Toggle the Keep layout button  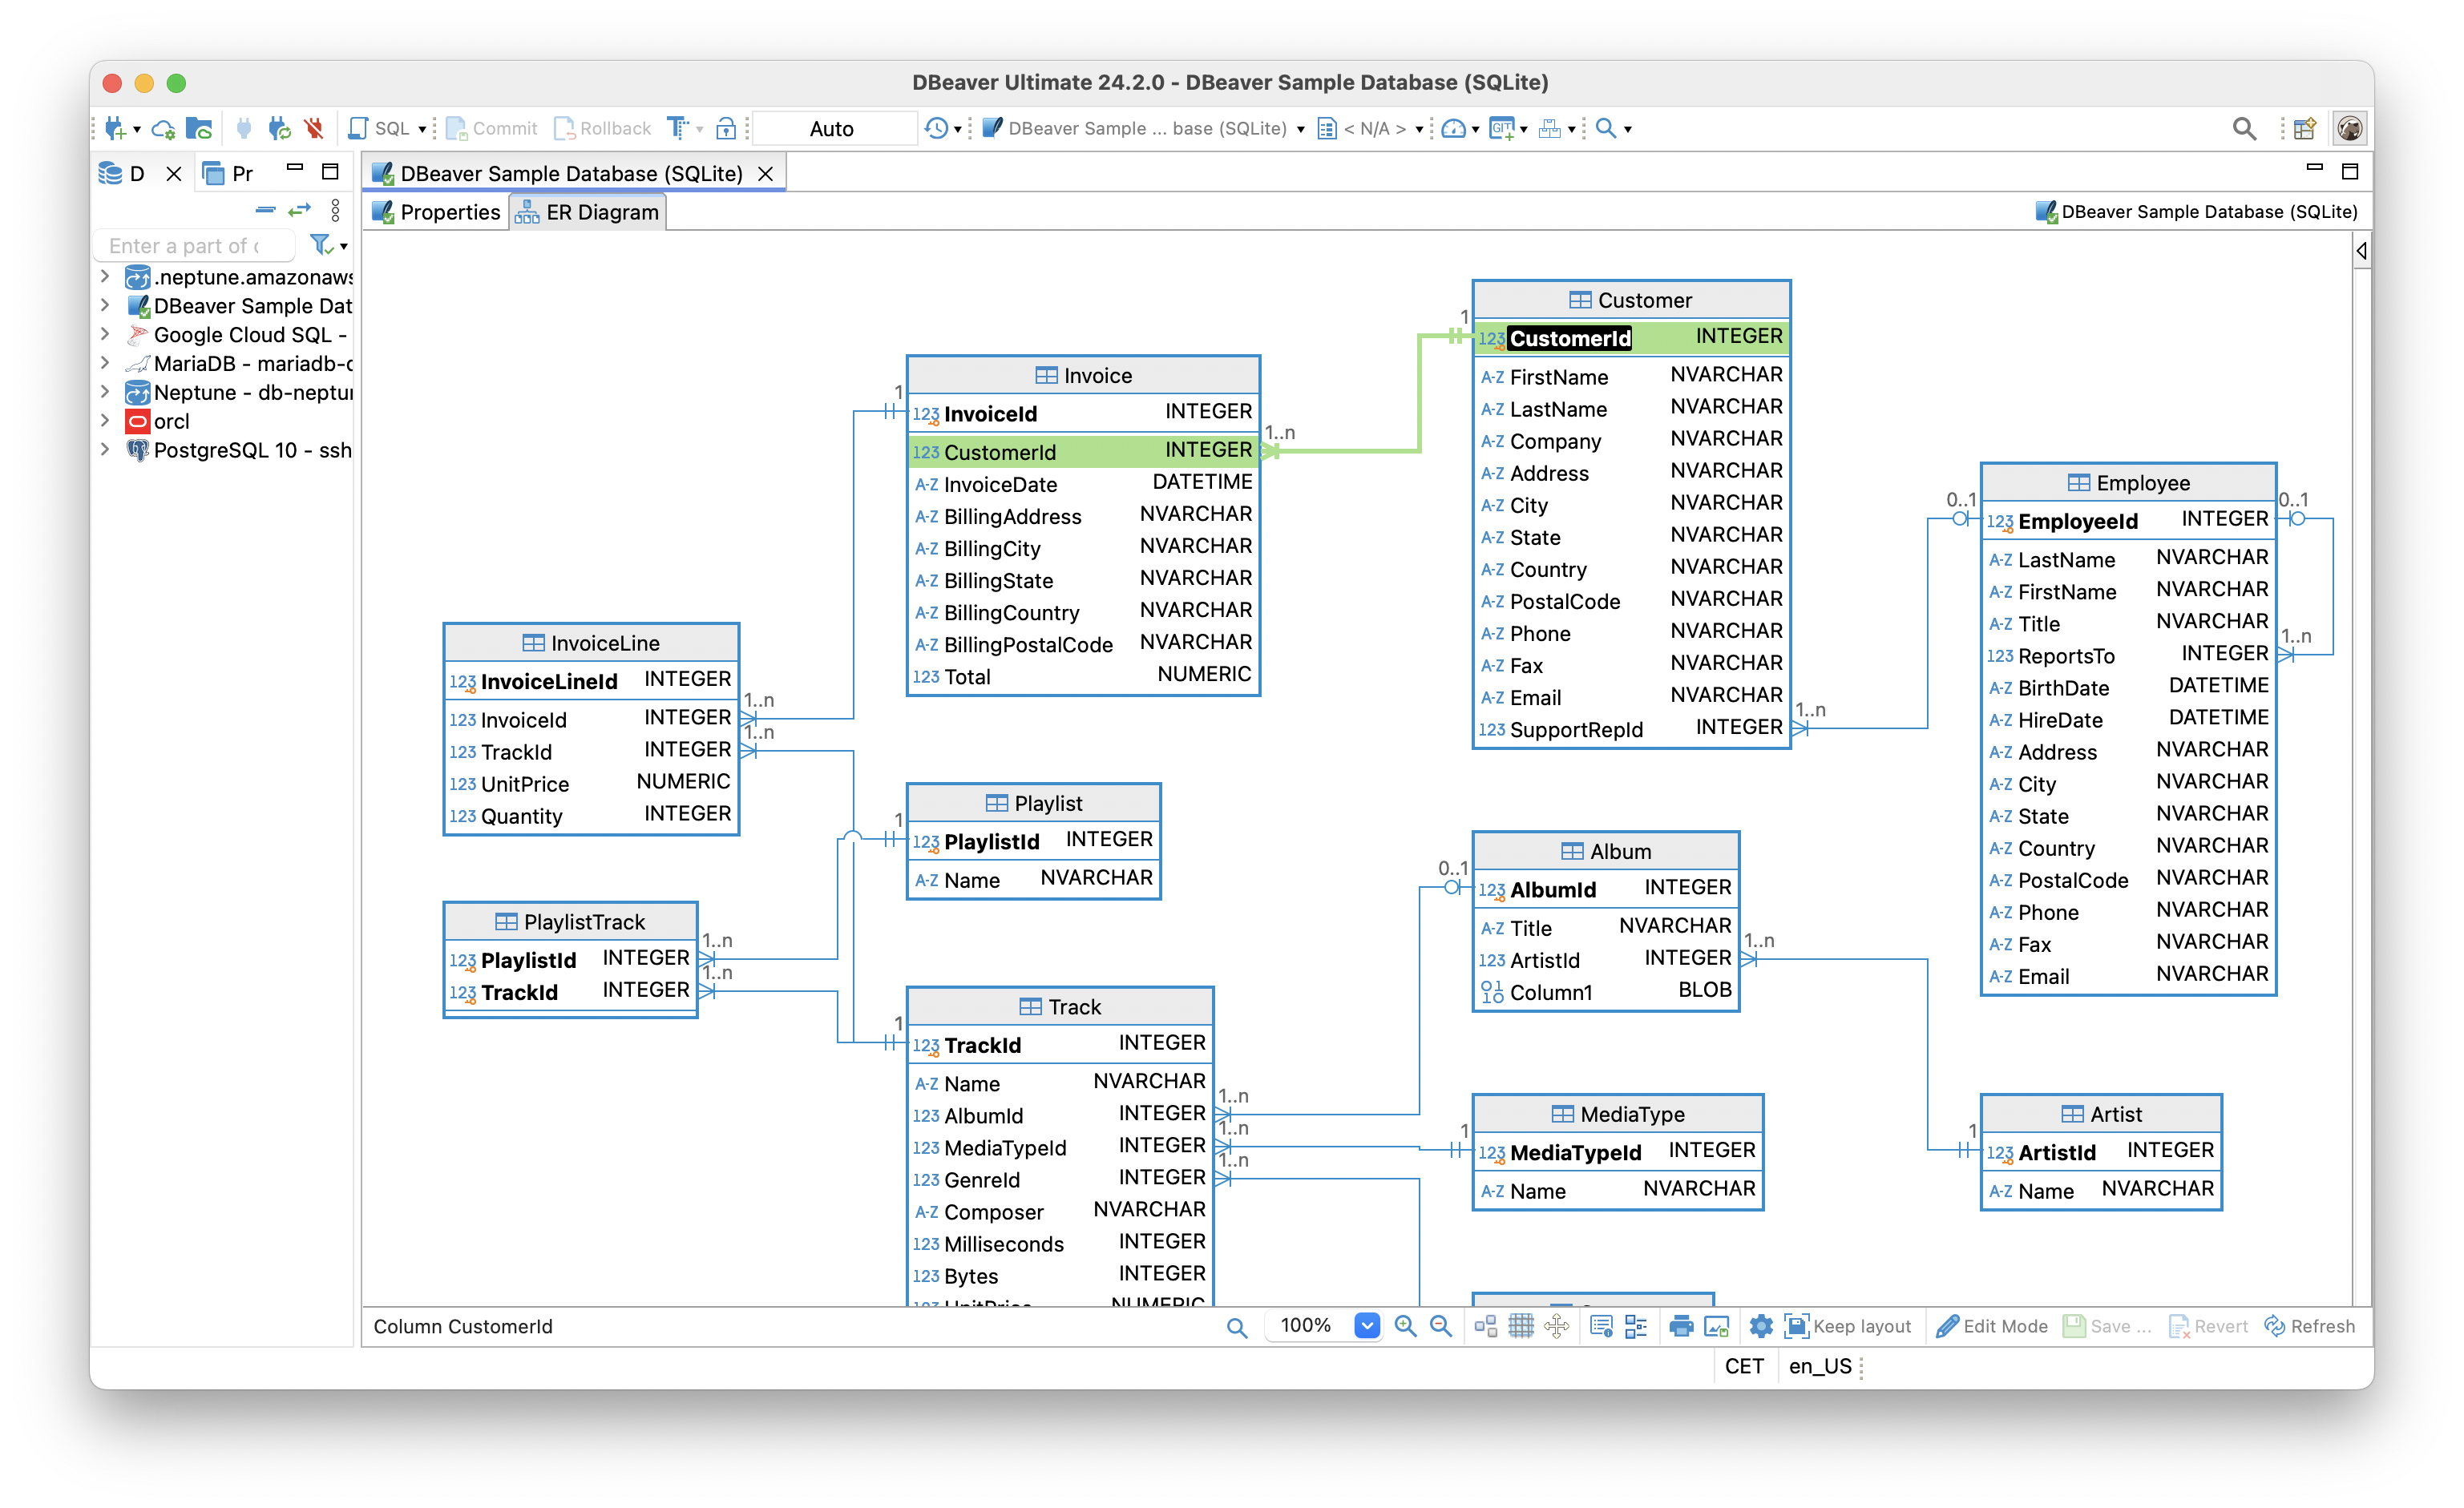point(1848,1326)
